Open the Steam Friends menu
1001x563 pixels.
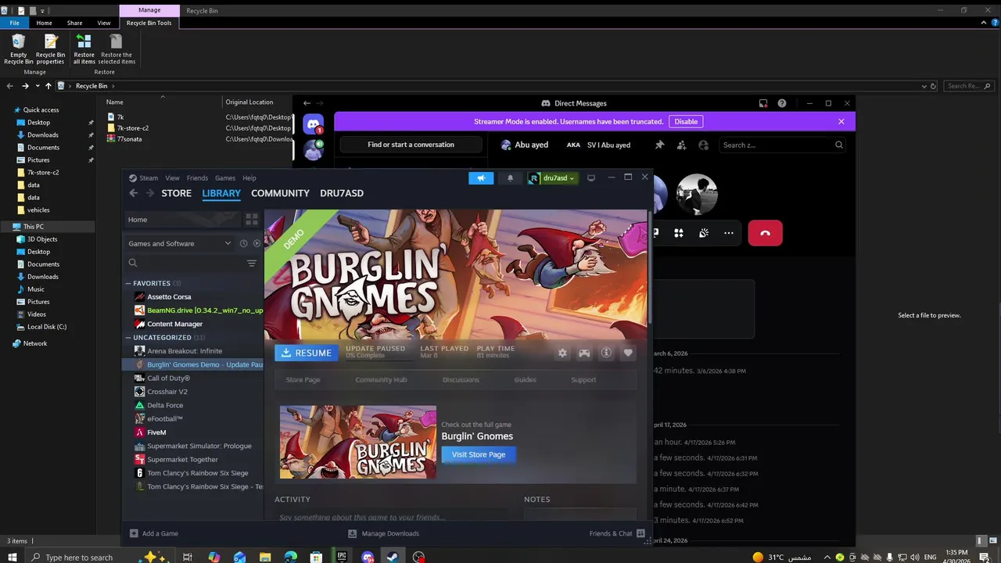pyautogui.click(x=197, y=178)
